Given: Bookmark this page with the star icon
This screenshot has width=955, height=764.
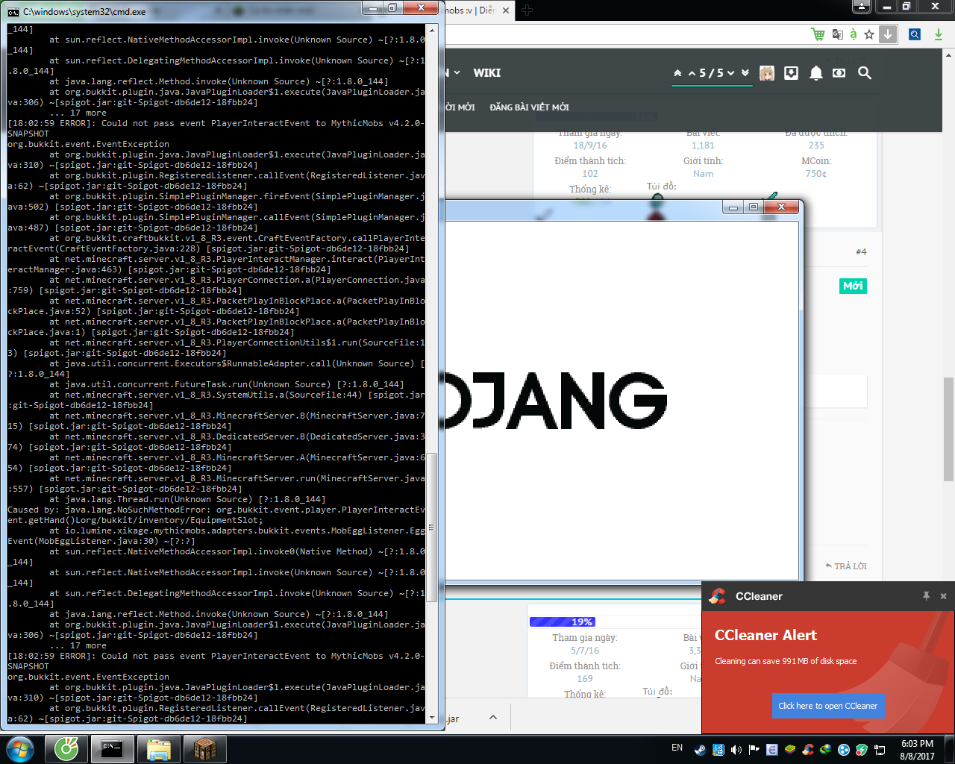Looking at the screenshot, I should click(869, 34).
